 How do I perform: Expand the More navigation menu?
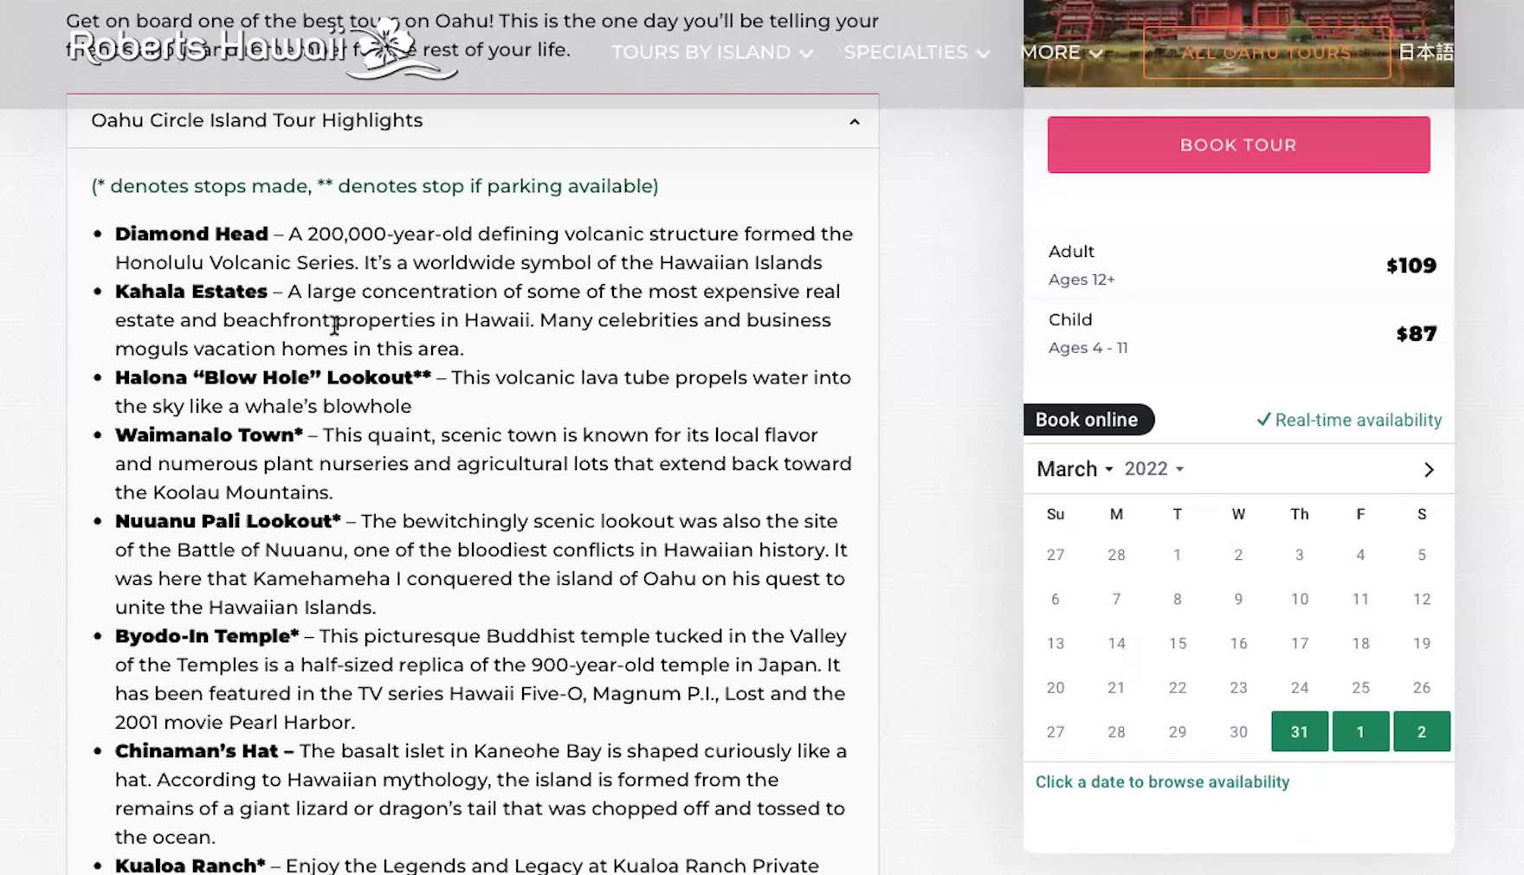1062,53
